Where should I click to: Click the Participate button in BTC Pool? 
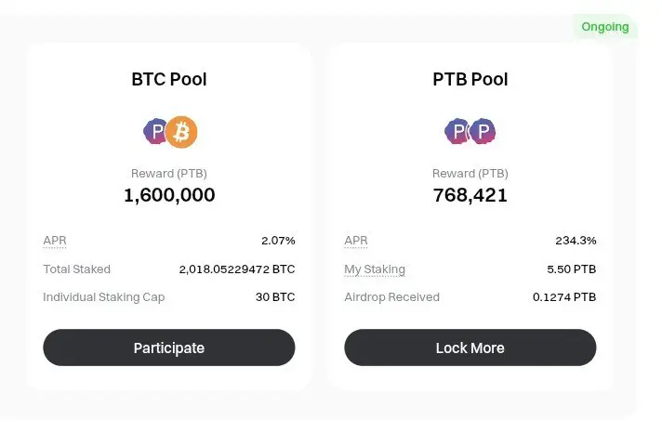point(169,348)
